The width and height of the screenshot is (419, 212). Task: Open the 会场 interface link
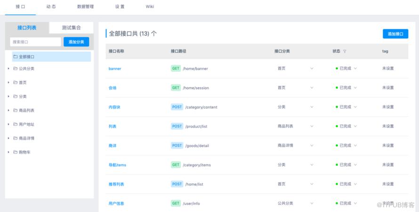113,88
